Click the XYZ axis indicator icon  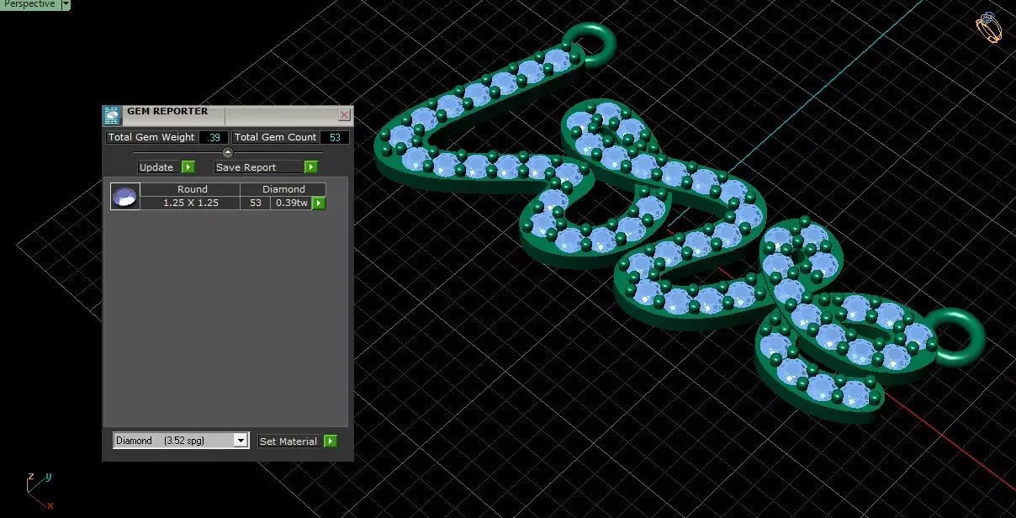point(40,491)
